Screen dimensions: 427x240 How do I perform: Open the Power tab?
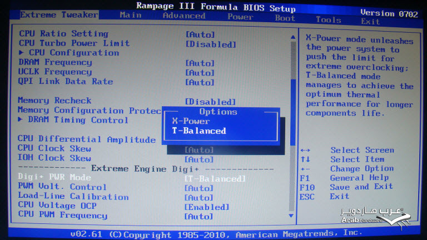(240, 17)
